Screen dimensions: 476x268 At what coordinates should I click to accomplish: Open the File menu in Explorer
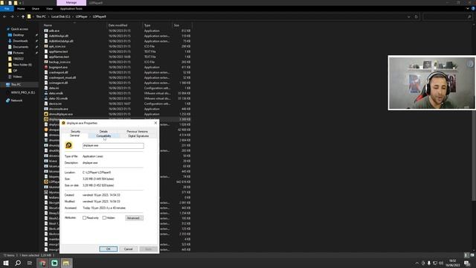(7, 9)
